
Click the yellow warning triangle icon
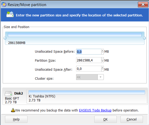tap(13, 110)
